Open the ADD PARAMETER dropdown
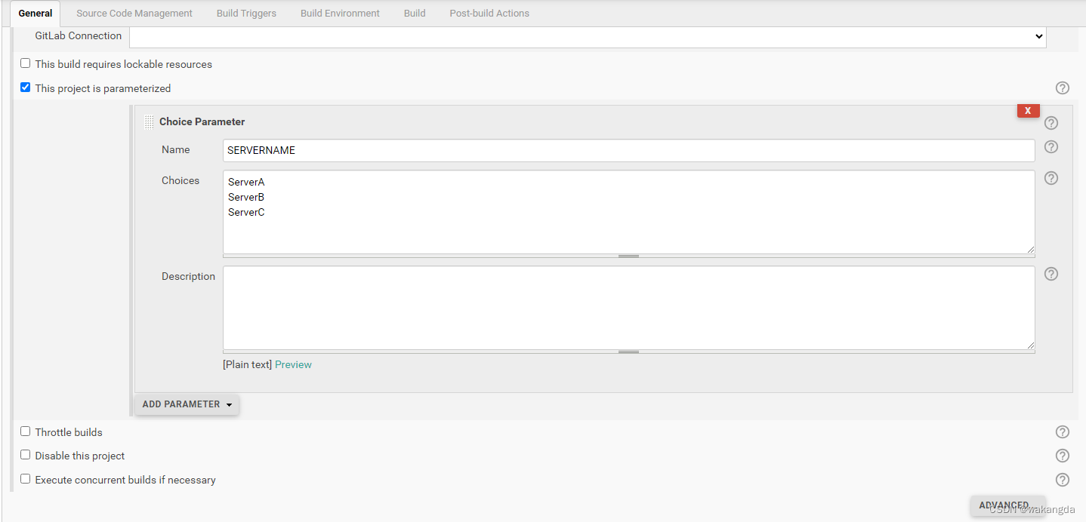The height and width of the screenshot is (522, 1086). tap(187, 404)
